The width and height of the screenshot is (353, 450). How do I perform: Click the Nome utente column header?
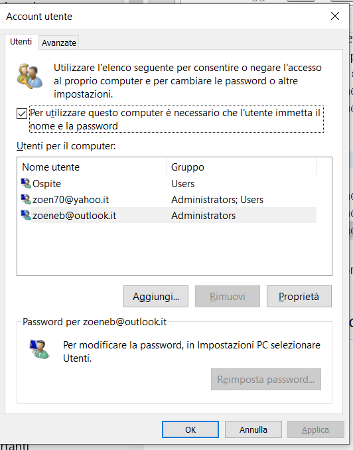(92, 167)
